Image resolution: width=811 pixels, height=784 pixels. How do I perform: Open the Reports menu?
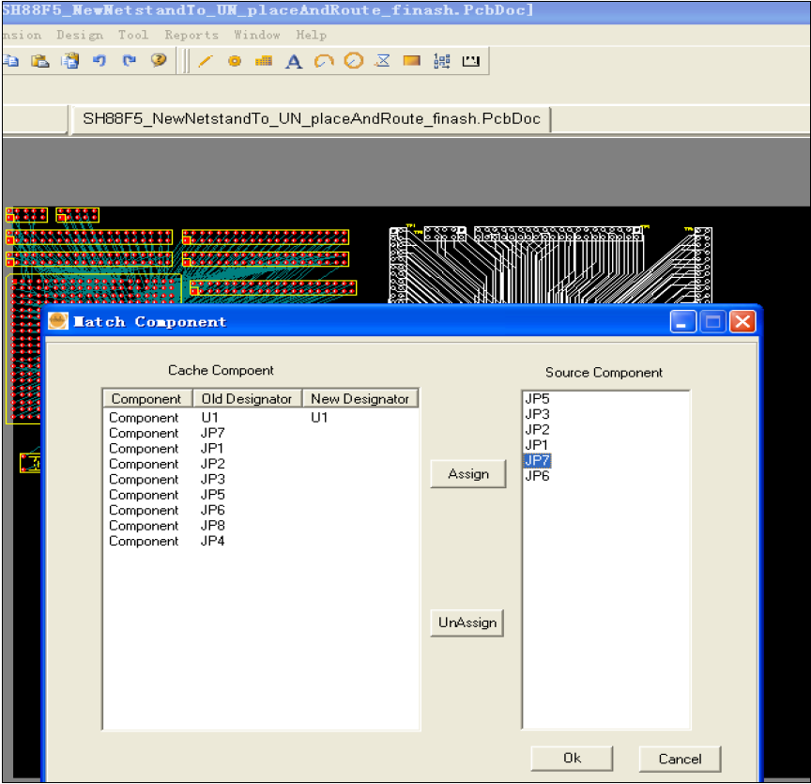pyautogui.click(x=191, y=35)
